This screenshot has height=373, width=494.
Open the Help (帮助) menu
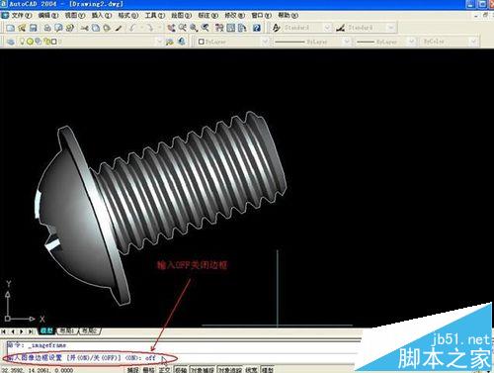click(x=288, y=15)
